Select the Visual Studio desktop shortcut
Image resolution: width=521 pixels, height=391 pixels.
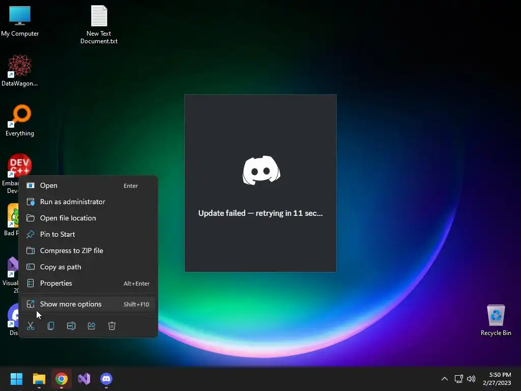coord(10,274)
